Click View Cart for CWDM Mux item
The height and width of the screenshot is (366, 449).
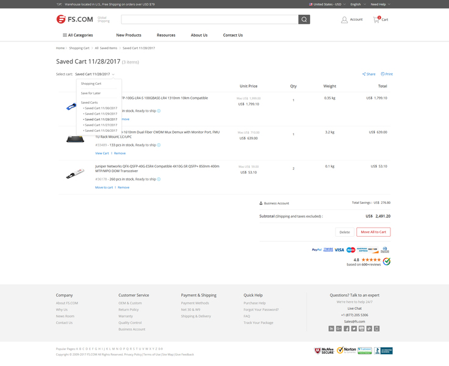[x=102, y=153]
